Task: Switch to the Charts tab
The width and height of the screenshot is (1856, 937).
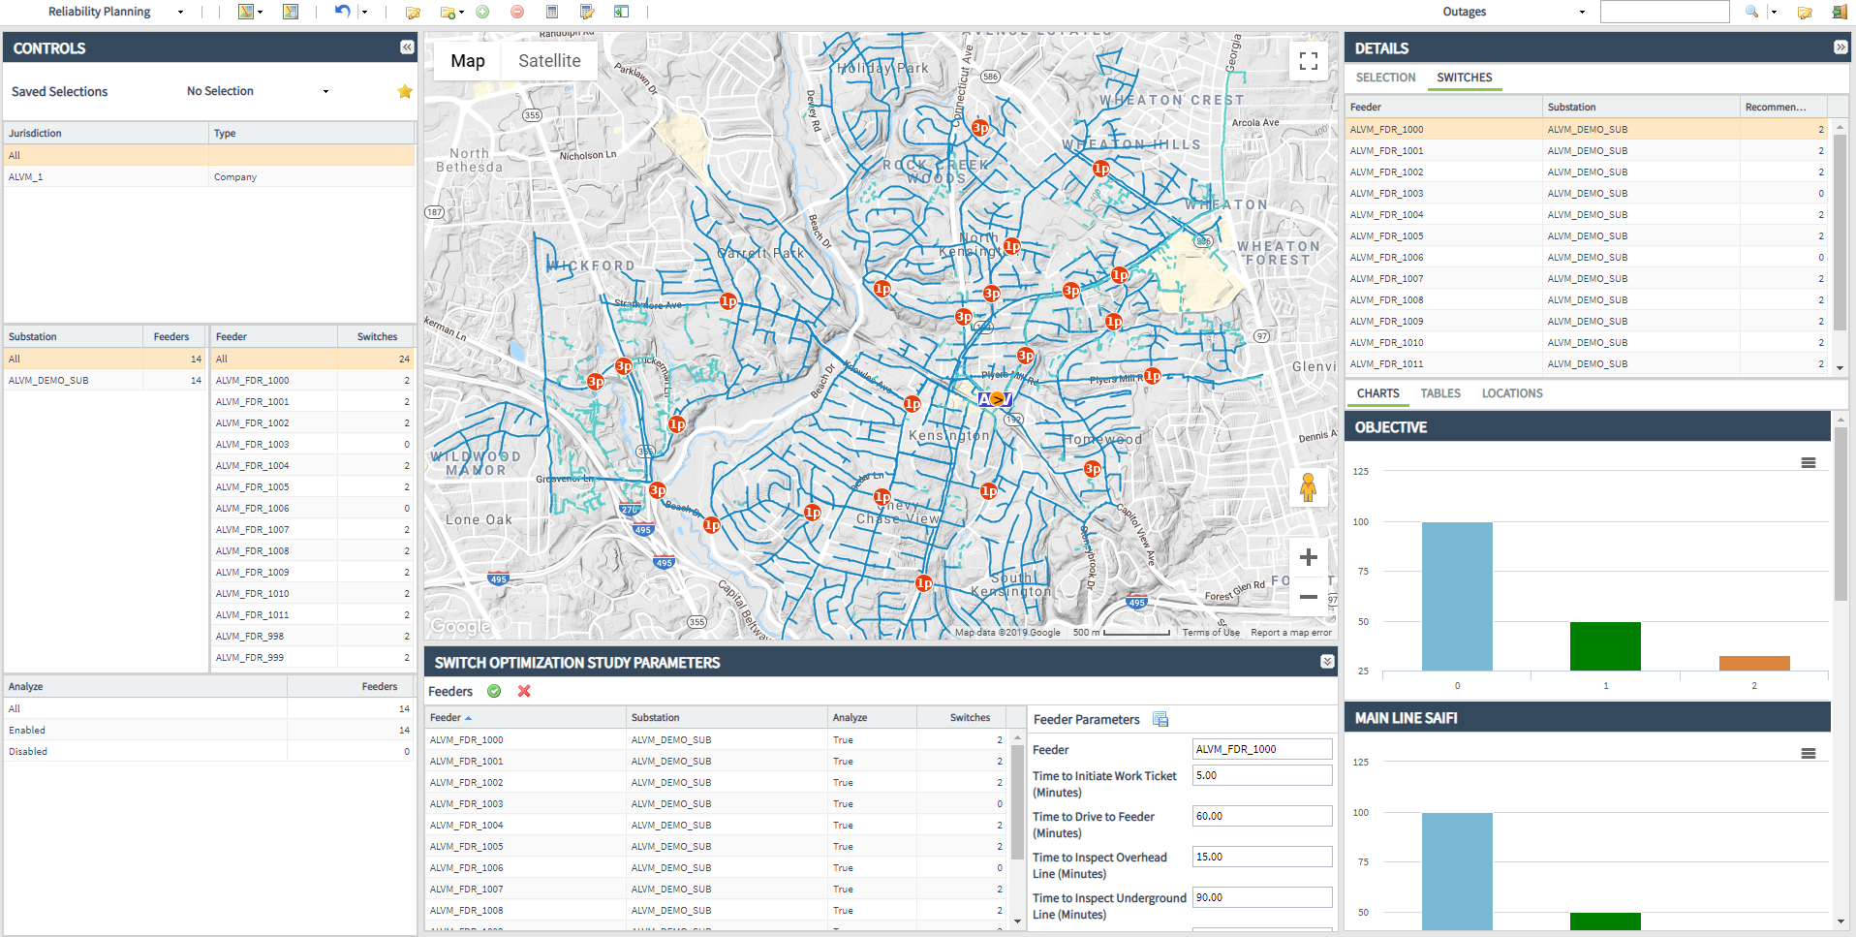Action: [x=1377, y=393]
